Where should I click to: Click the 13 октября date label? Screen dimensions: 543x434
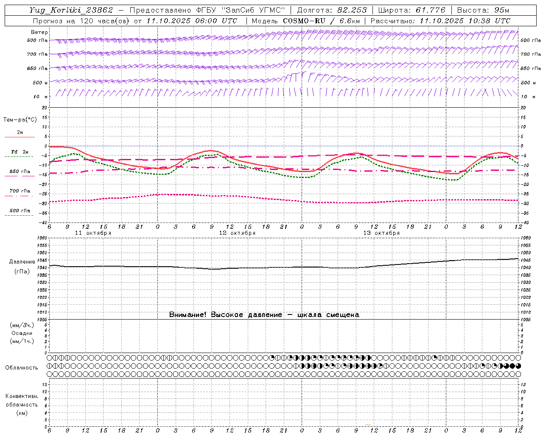click(381, 233)
